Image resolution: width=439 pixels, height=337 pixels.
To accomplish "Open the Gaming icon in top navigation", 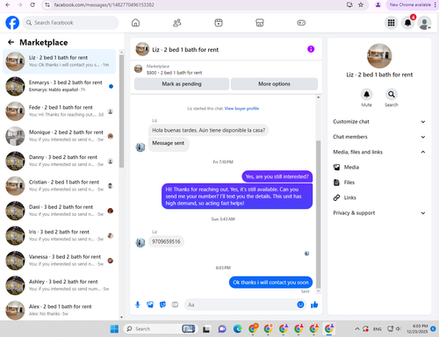I will point(301,23).
